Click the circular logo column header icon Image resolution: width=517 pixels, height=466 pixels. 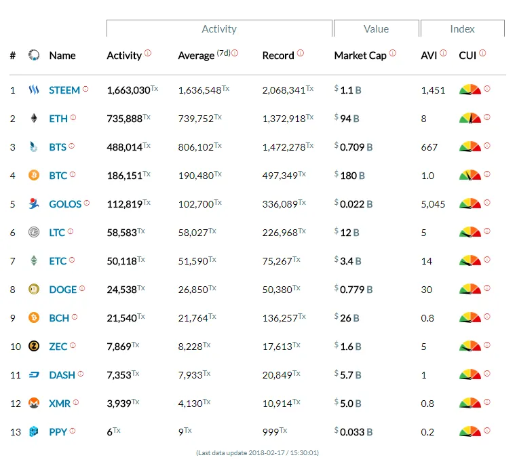[34, 55]
